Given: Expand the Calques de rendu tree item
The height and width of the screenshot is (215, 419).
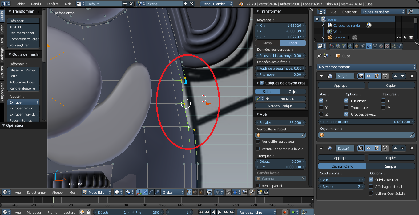Looking at the screenshot, I should click(x=323, y=26).
